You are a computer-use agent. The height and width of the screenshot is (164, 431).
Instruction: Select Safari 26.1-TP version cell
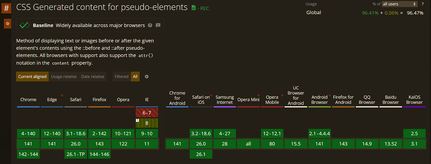[x=76, y=154]
